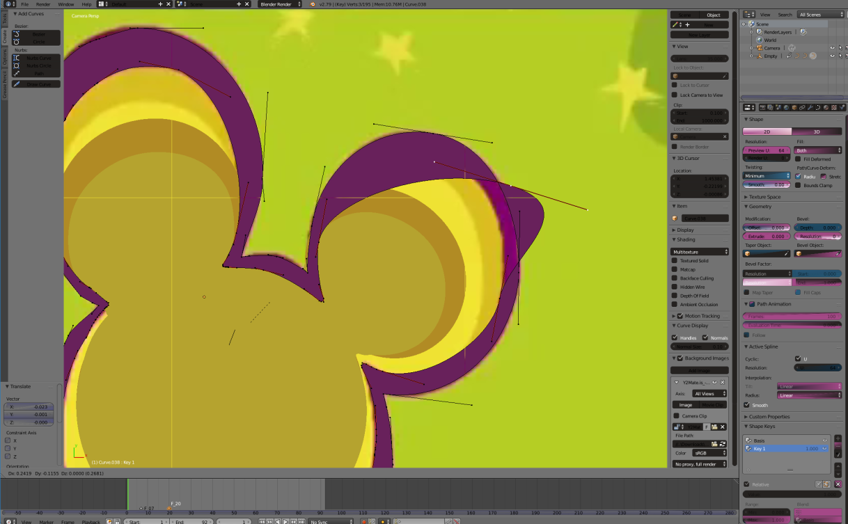Adjust the Preview U resolution slider
The height and width of the screenshot is (524, 848).
pyautogui.click(x=767, y=150)
